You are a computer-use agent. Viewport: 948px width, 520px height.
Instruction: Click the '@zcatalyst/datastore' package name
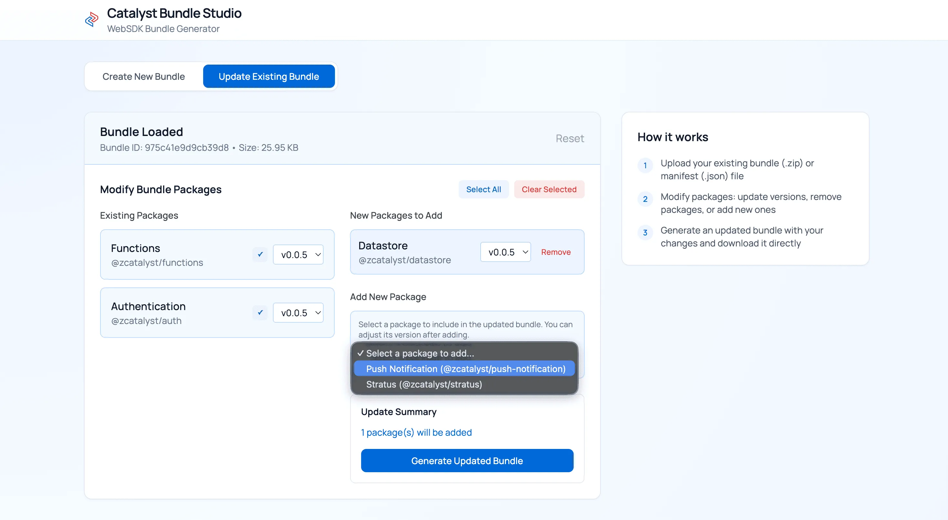(x=405, y=260)
